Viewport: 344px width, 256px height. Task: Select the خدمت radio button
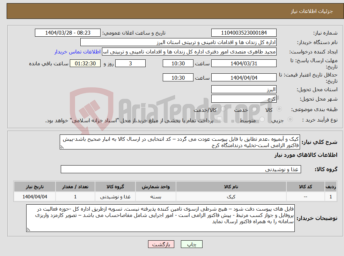[255, 109]
